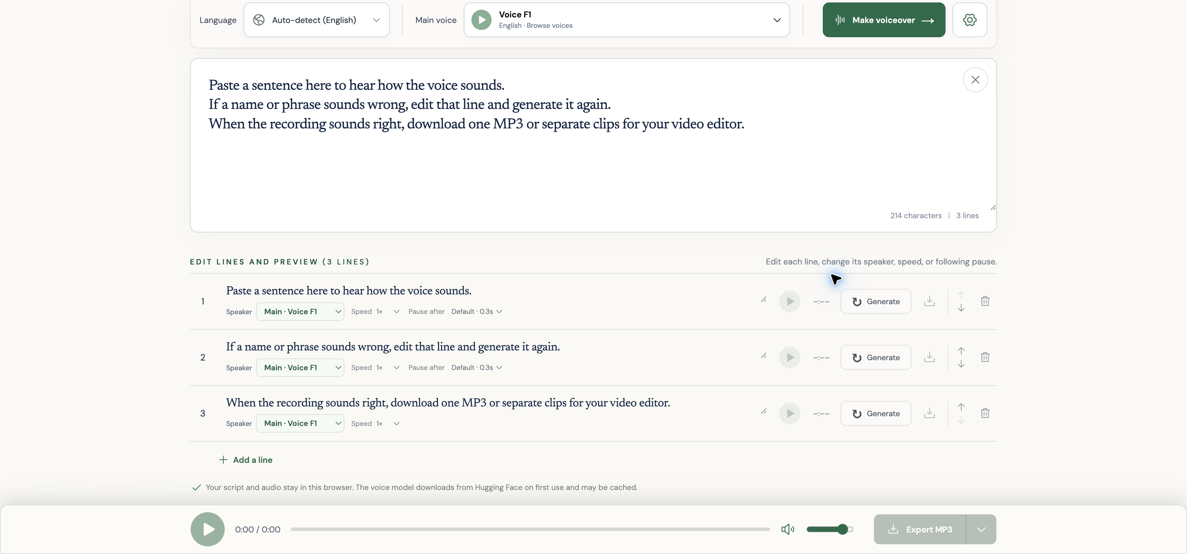
Task: Preview main voice F1 with play icon
Action: [x=481, y=20]
